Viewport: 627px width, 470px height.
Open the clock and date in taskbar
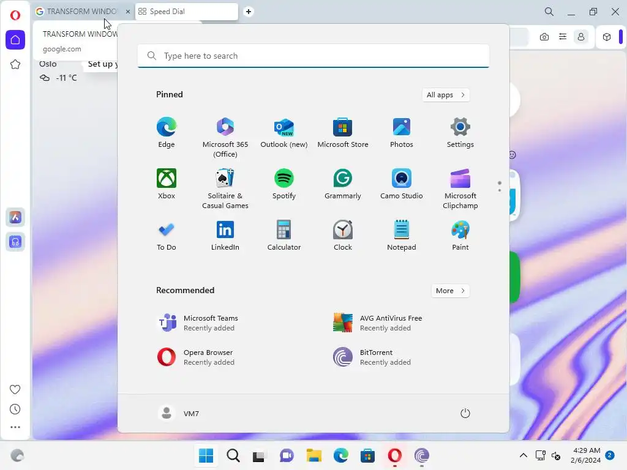point(586,455)
